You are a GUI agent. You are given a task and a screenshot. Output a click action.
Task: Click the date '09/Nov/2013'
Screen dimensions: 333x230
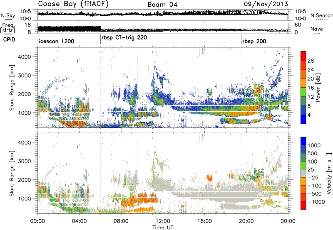[266, 4]
